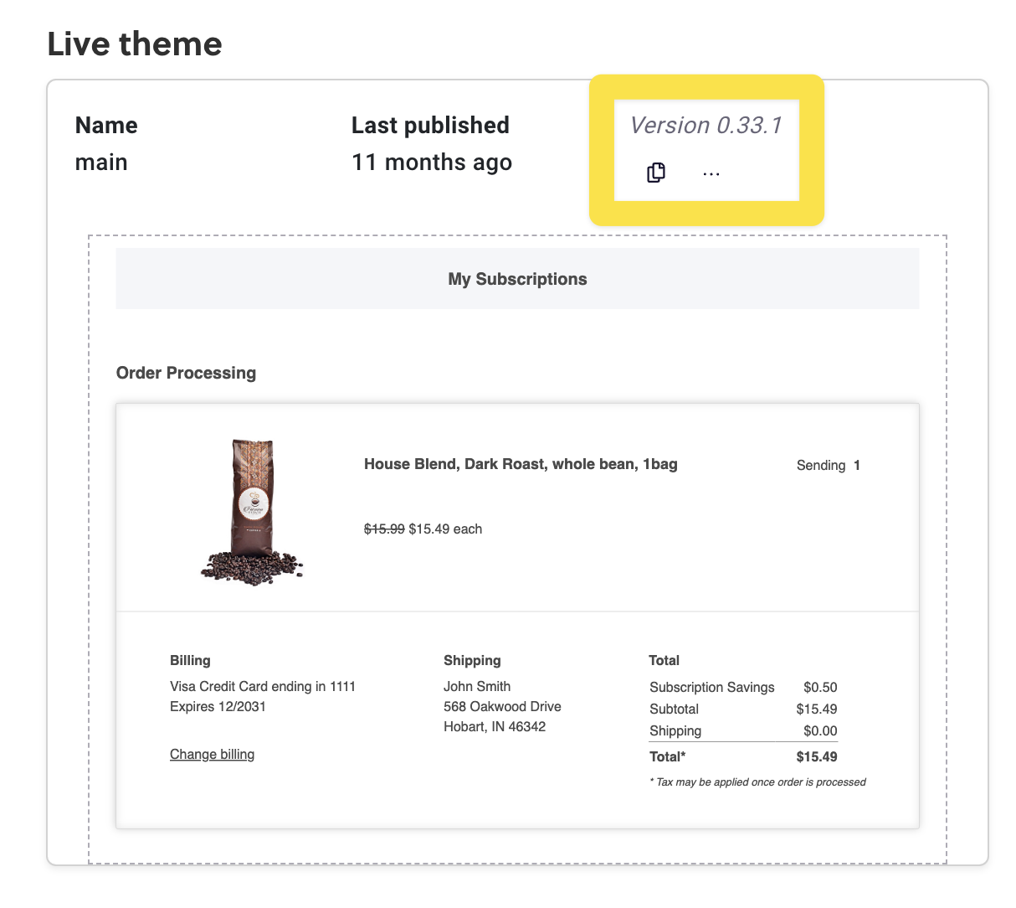The height and width of the screenshot is (908, 1016).
Task: Click the Live theme heading
Action: pos(135,44)
